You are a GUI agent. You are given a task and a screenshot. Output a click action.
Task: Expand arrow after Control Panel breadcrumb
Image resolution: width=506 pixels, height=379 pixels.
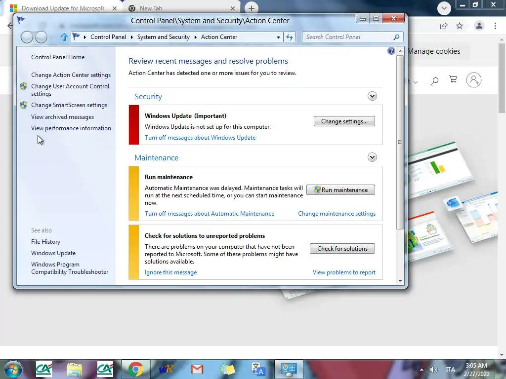tap(131, 37)
